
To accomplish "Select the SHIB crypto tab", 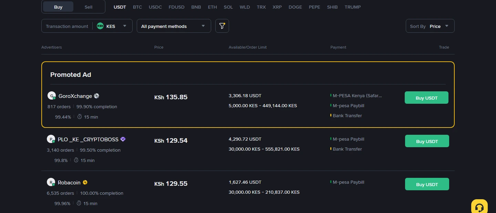I will point(332,7).
